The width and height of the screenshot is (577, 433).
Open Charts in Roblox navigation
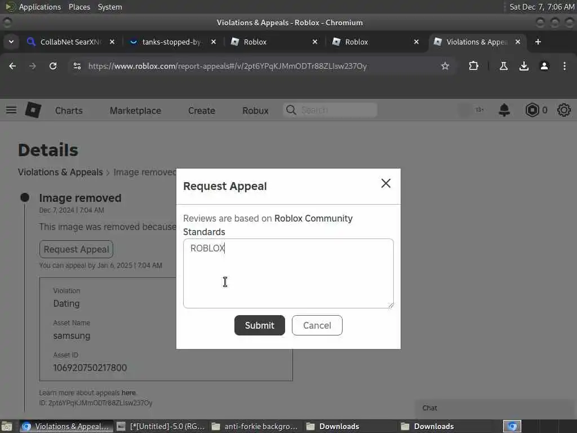tap(69, 111)
